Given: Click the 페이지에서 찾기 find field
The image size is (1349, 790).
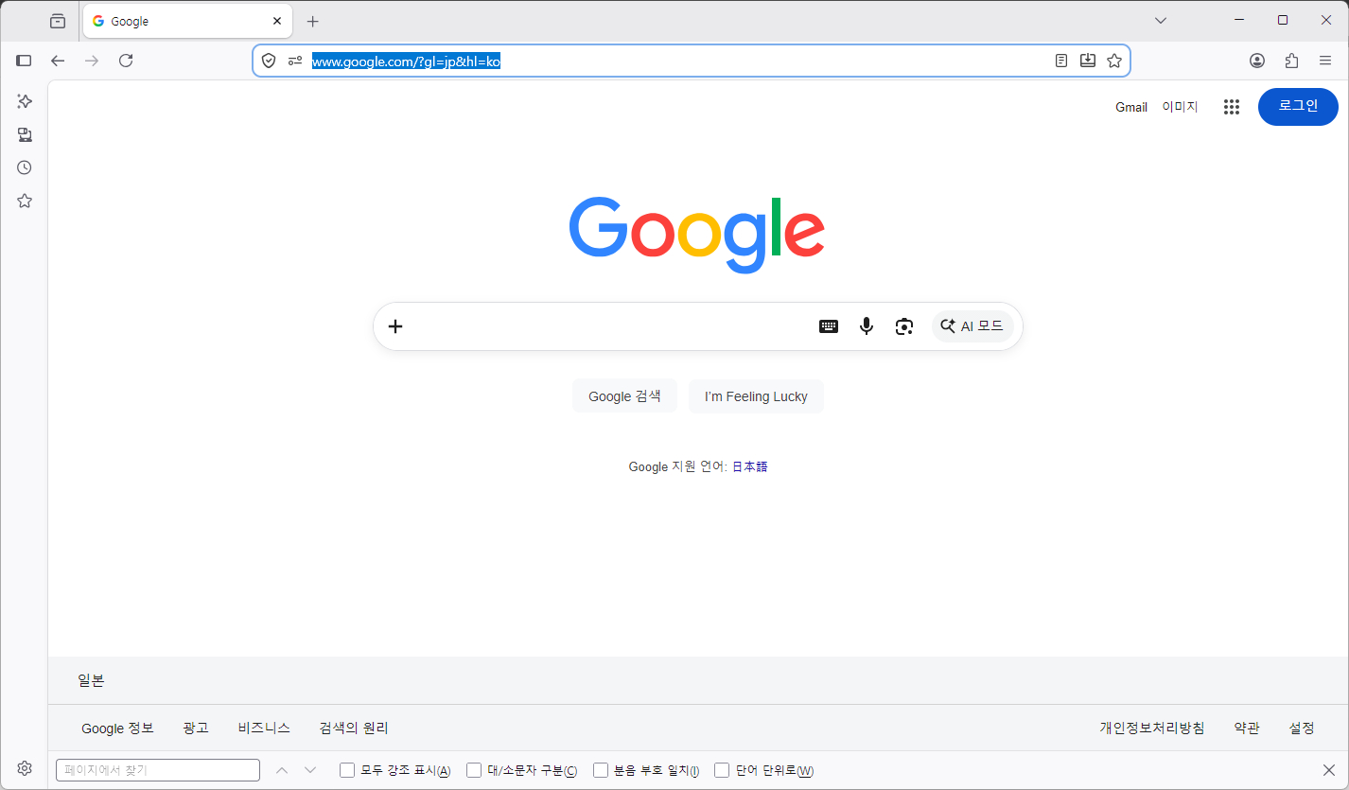Looking at the screenshot, I should point(158,770).
